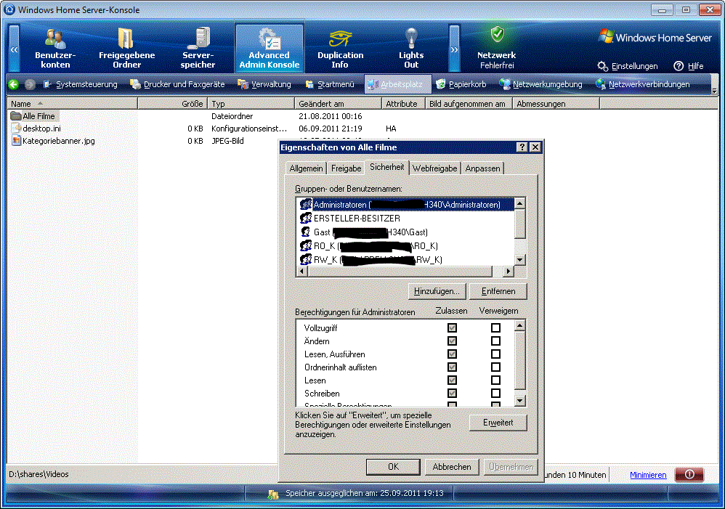Toggle Verweigern checkbox for Schreiben
The image size is (725, 509).
point(495,394)
